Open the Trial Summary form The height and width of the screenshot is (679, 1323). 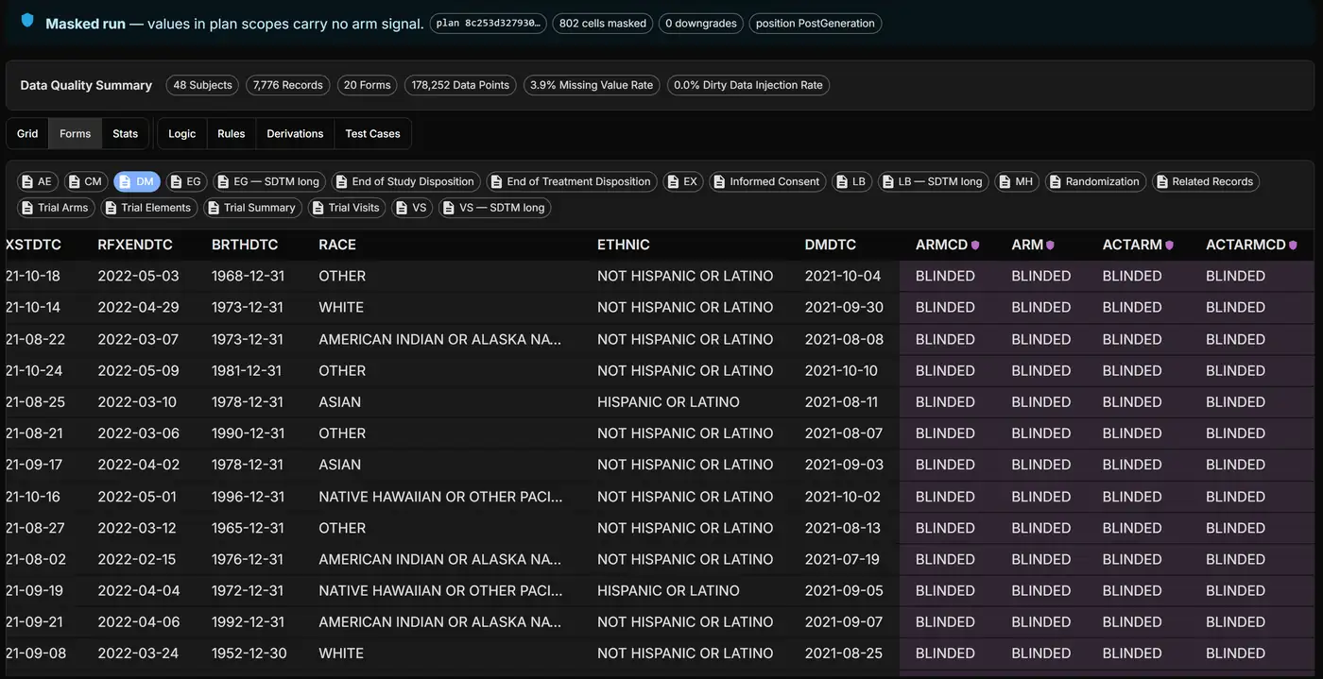pos(252,208)
